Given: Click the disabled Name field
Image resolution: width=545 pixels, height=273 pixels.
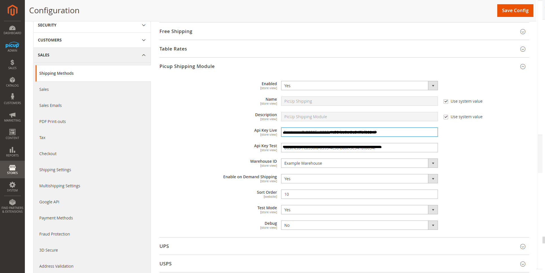Looking at the screenshot, I should [359, 101].
